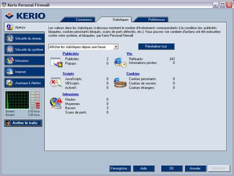The width and height of the screenshot is (234, 176).
Task: Click the Sécurité du réseau icon
Action: (x=9, y=38)
